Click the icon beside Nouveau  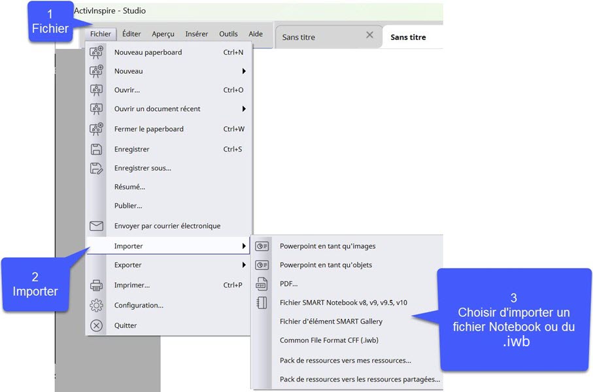[97, 71]
